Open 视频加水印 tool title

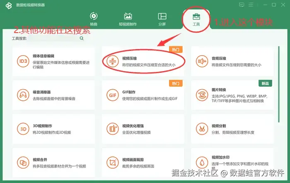221,157
